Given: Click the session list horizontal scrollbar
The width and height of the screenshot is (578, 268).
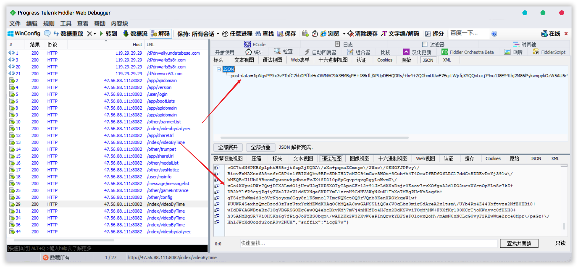Looking at the screenshot, I should point(64,240).
